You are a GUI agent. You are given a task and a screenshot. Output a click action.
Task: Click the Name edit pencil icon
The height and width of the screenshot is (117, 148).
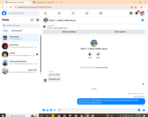tap(98, 54)
